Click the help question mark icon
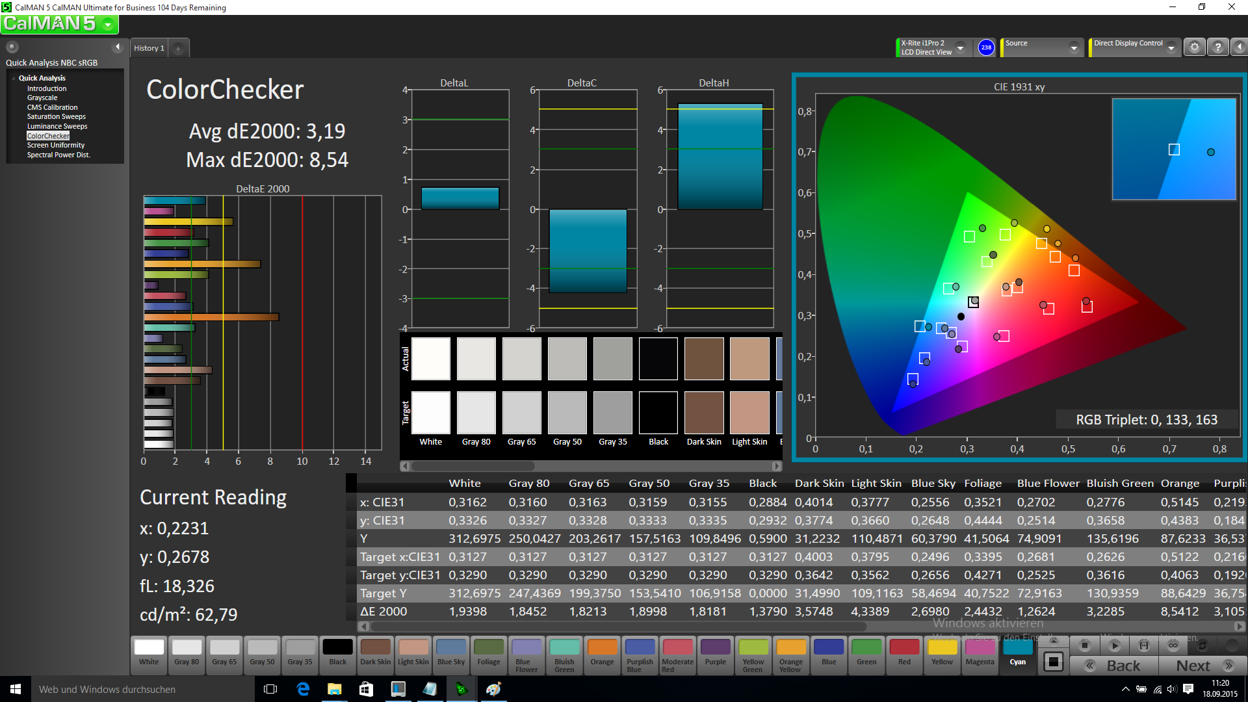1248x702 pixels. click(1218, 47)
